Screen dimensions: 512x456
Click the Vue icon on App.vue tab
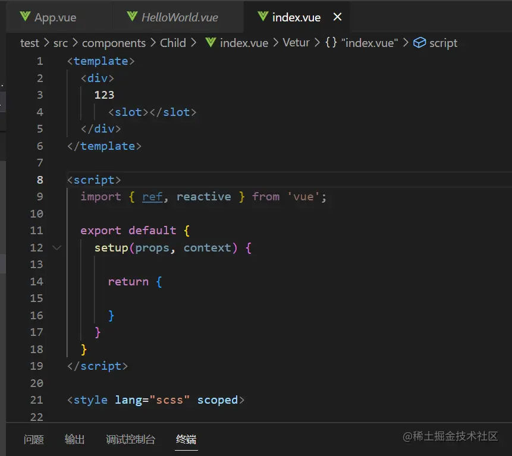[25, 17]
